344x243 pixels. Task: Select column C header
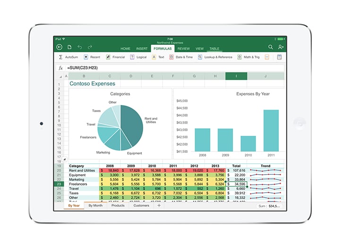coord(110,76)
